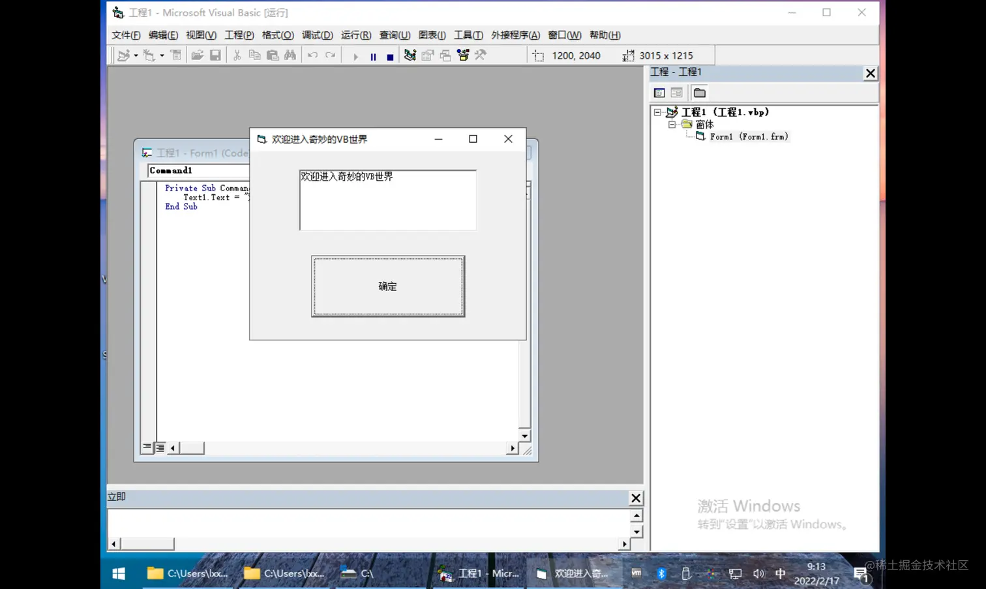Viewport: 986px width, 589px height.
Task: Open the C:\ drive taskbar window
Action: coord(357,573)
